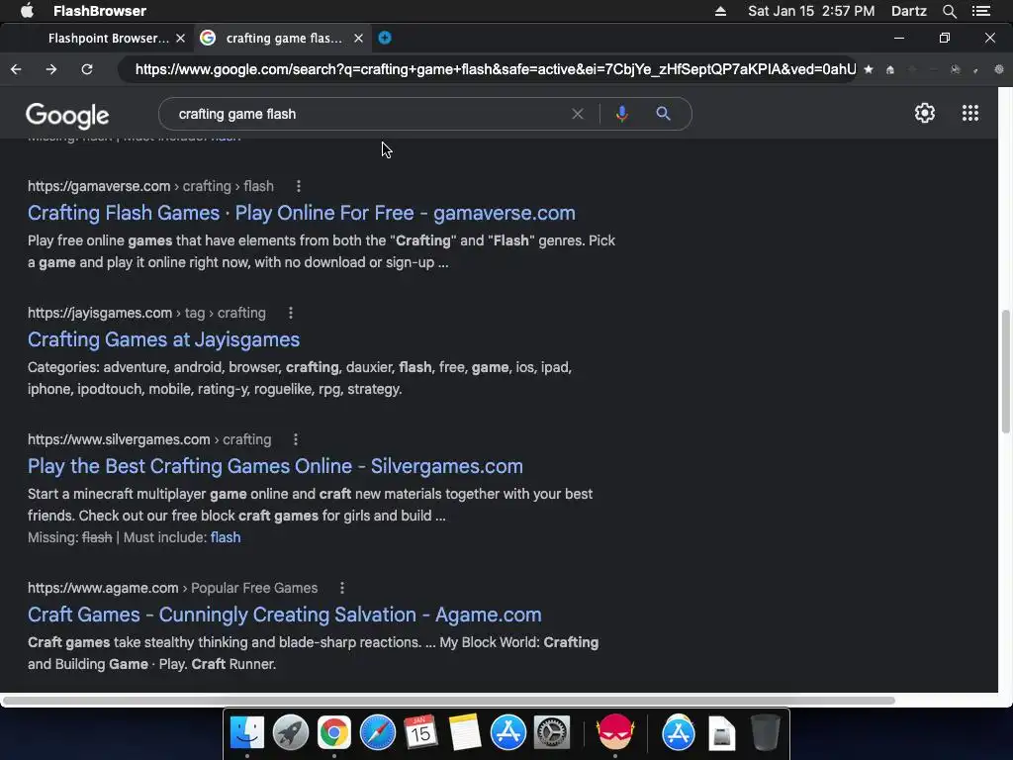Click the jayisgames.com breadcrumb URL
This screenshot has width=1013, height=760.
coord(146,313)
